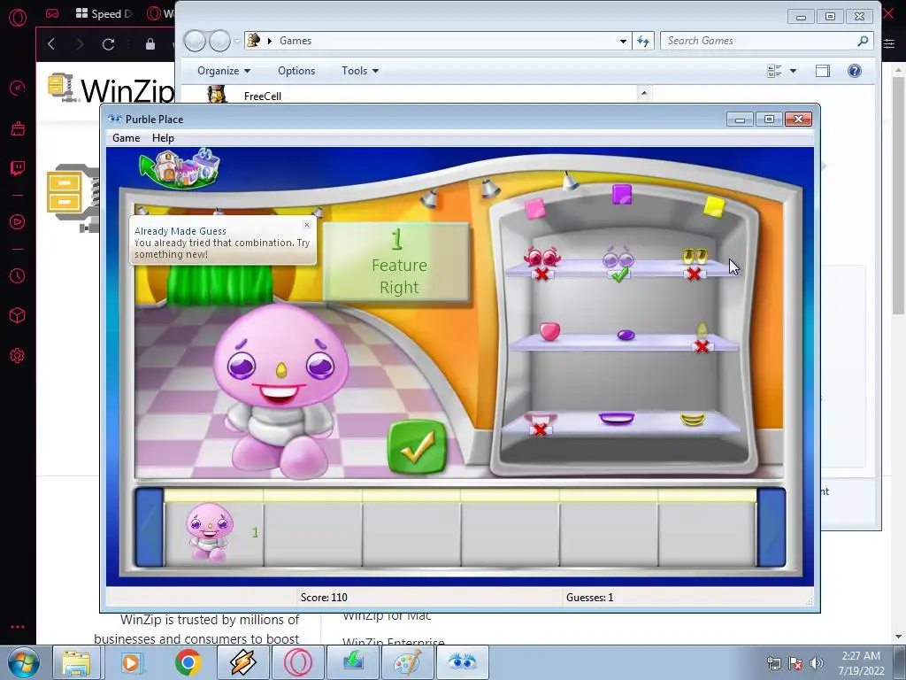Pick the yellow eyes on the top shelf

click(x=694, y=256)
